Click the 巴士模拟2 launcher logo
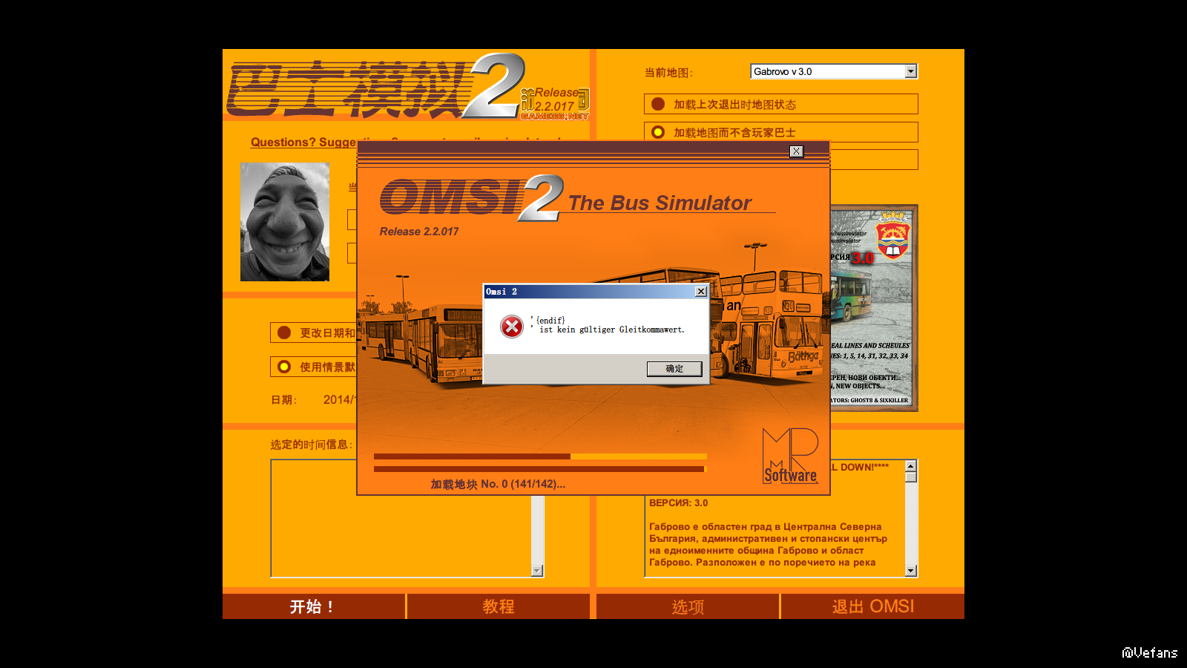 (x=376, y=88)
